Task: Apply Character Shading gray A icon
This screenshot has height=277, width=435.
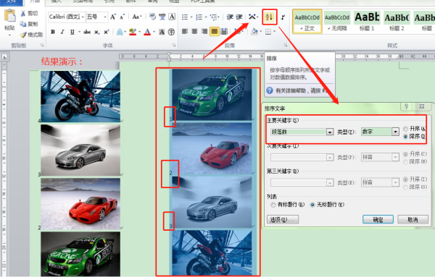Action: (162, 32)
